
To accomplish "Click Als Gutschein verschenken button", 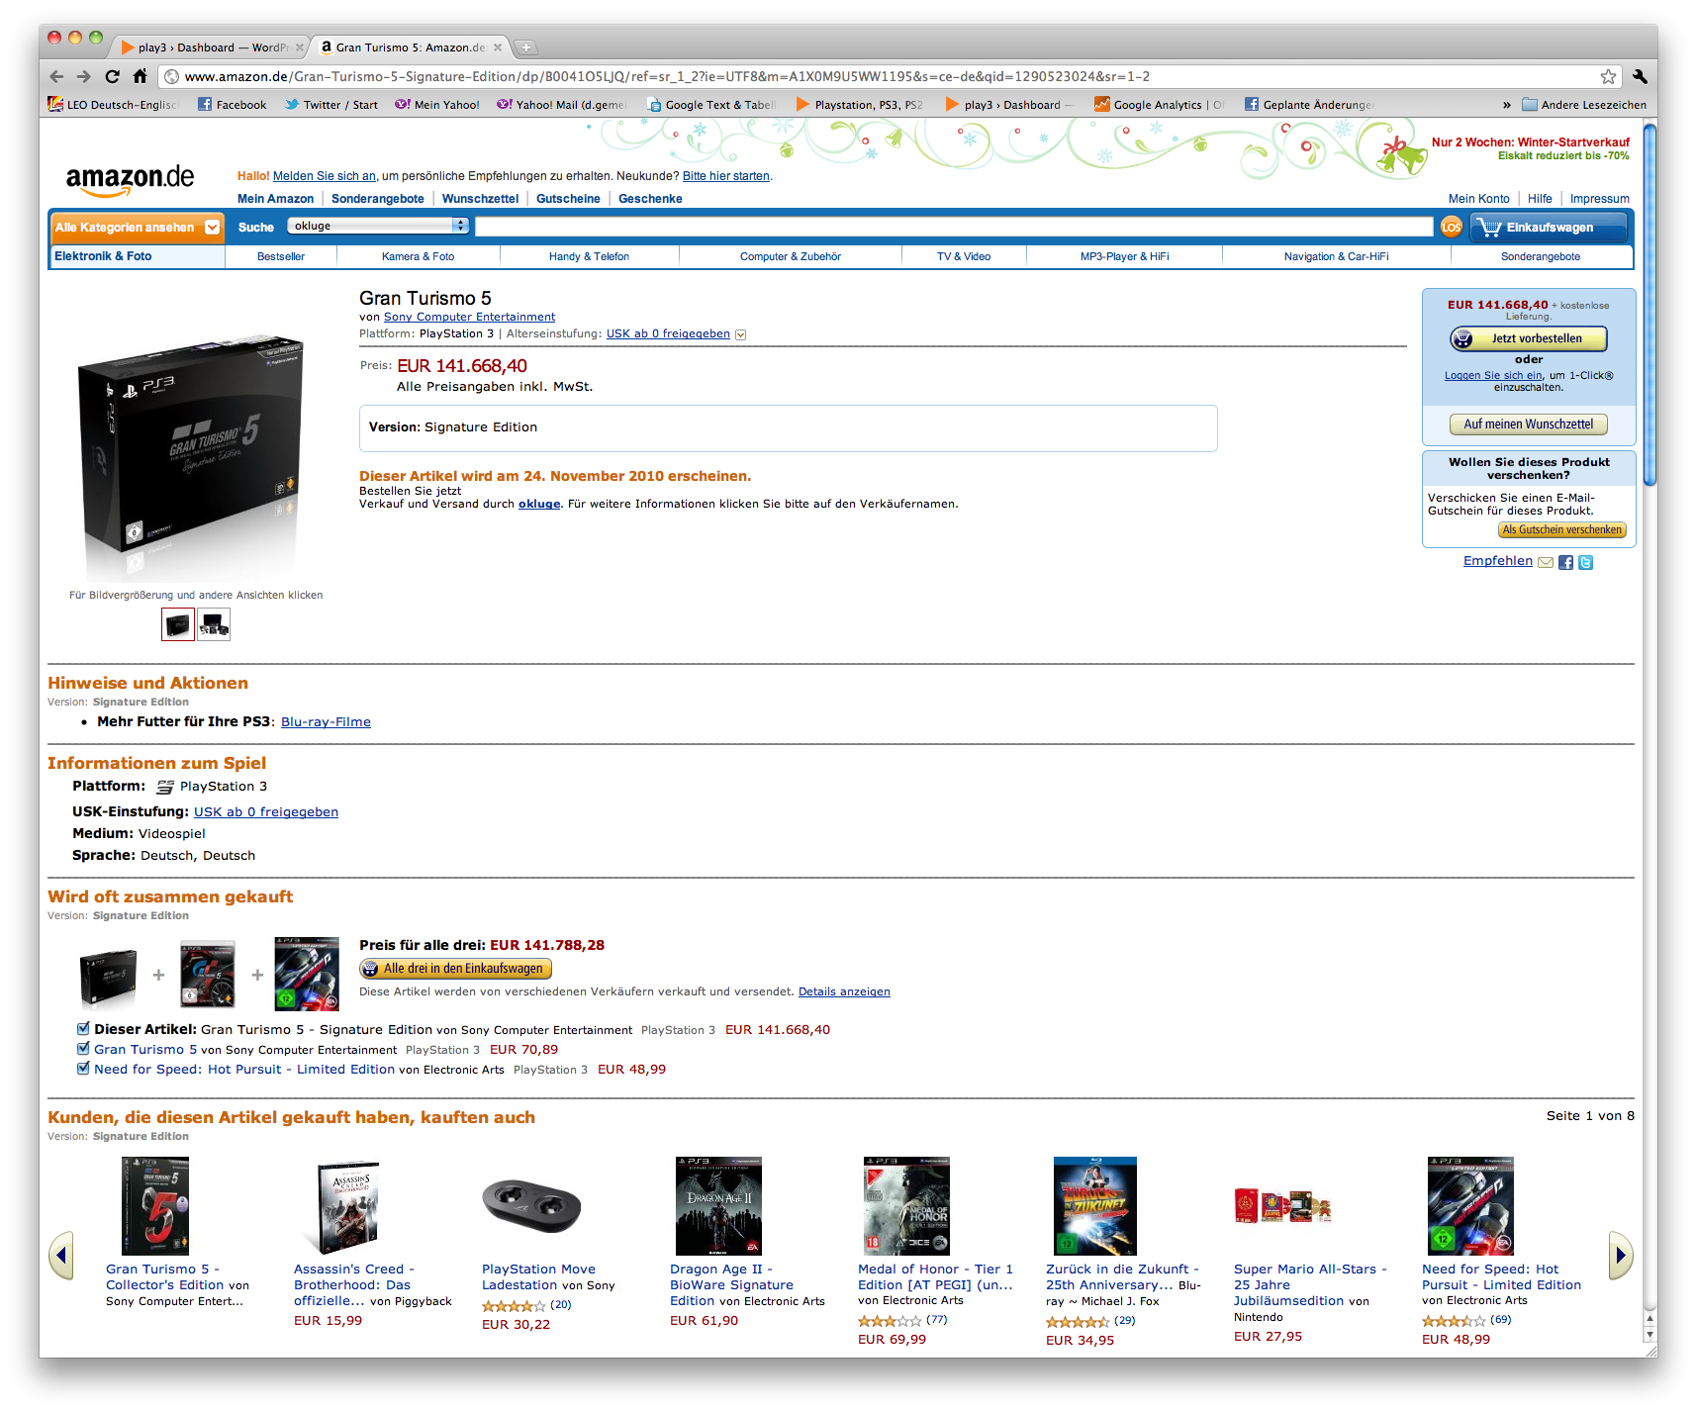I will click(x=1562, y=530).
